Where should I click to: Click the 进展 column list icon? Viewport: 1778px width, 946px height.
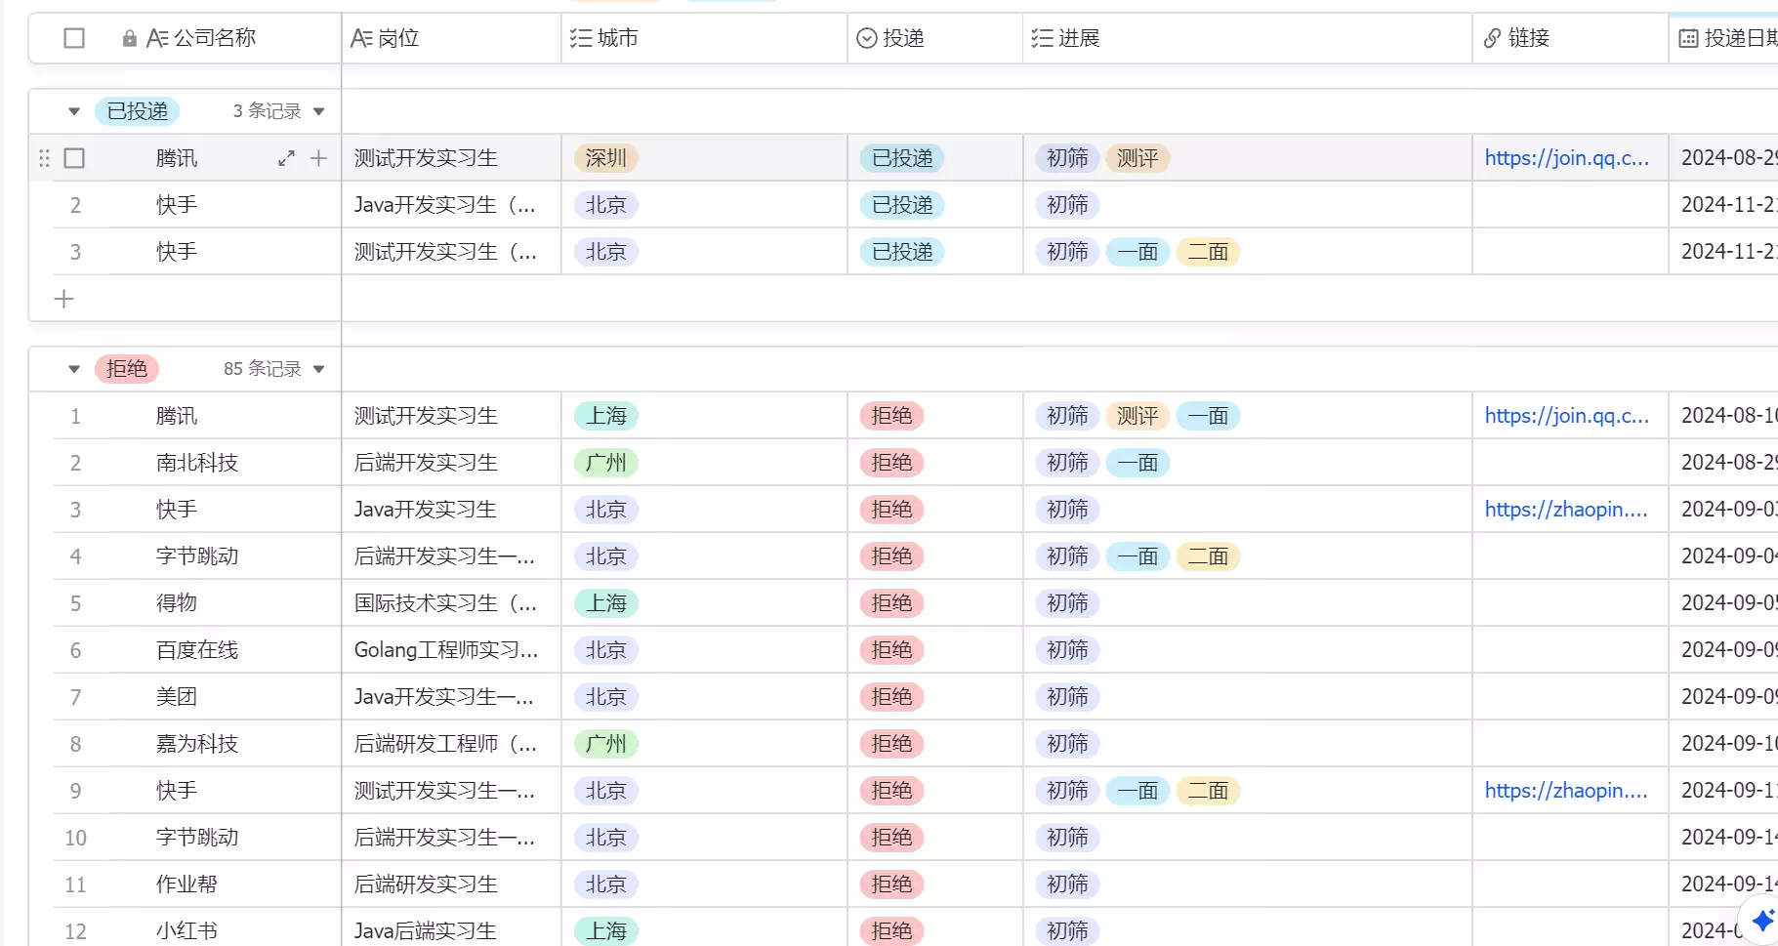pos(1042,38)
